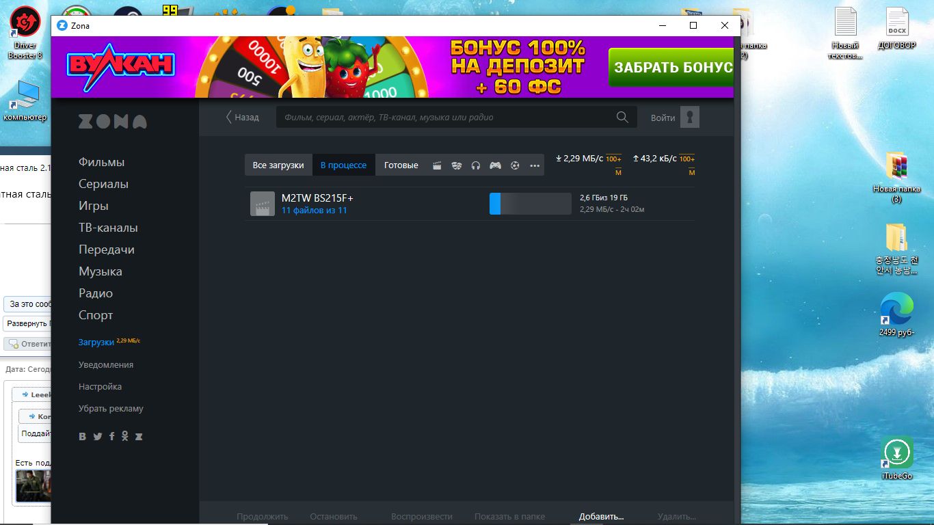934x525 pixels.
Task: Open more filters three-dots icon
Action: [x=535, y=165]
